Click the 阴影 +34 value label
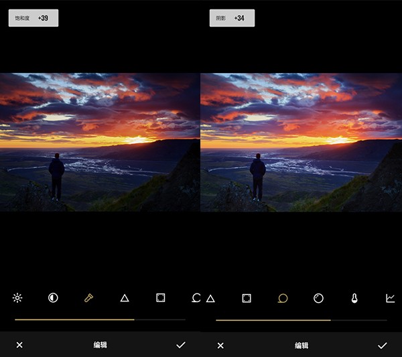 (232, 18)
